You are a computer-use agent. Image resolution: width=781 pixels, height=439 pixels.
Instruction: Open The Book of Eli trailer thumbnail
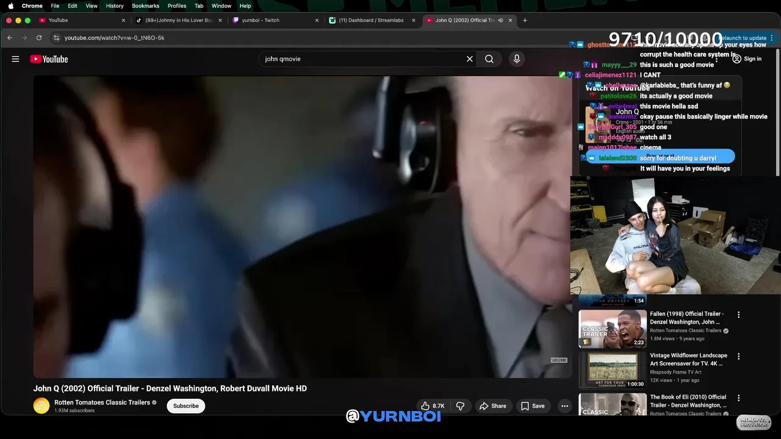click(613, 404)
